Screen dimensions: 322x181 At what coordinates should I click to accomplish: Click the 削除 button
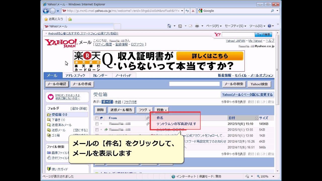[100, 110]
